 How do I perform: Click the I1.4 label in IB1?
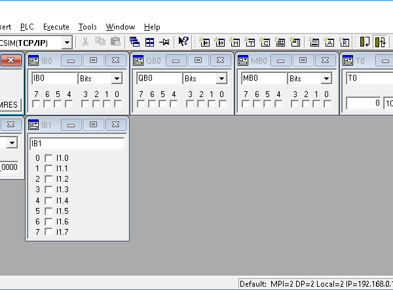pyautogui.click(x=62, y=200)
